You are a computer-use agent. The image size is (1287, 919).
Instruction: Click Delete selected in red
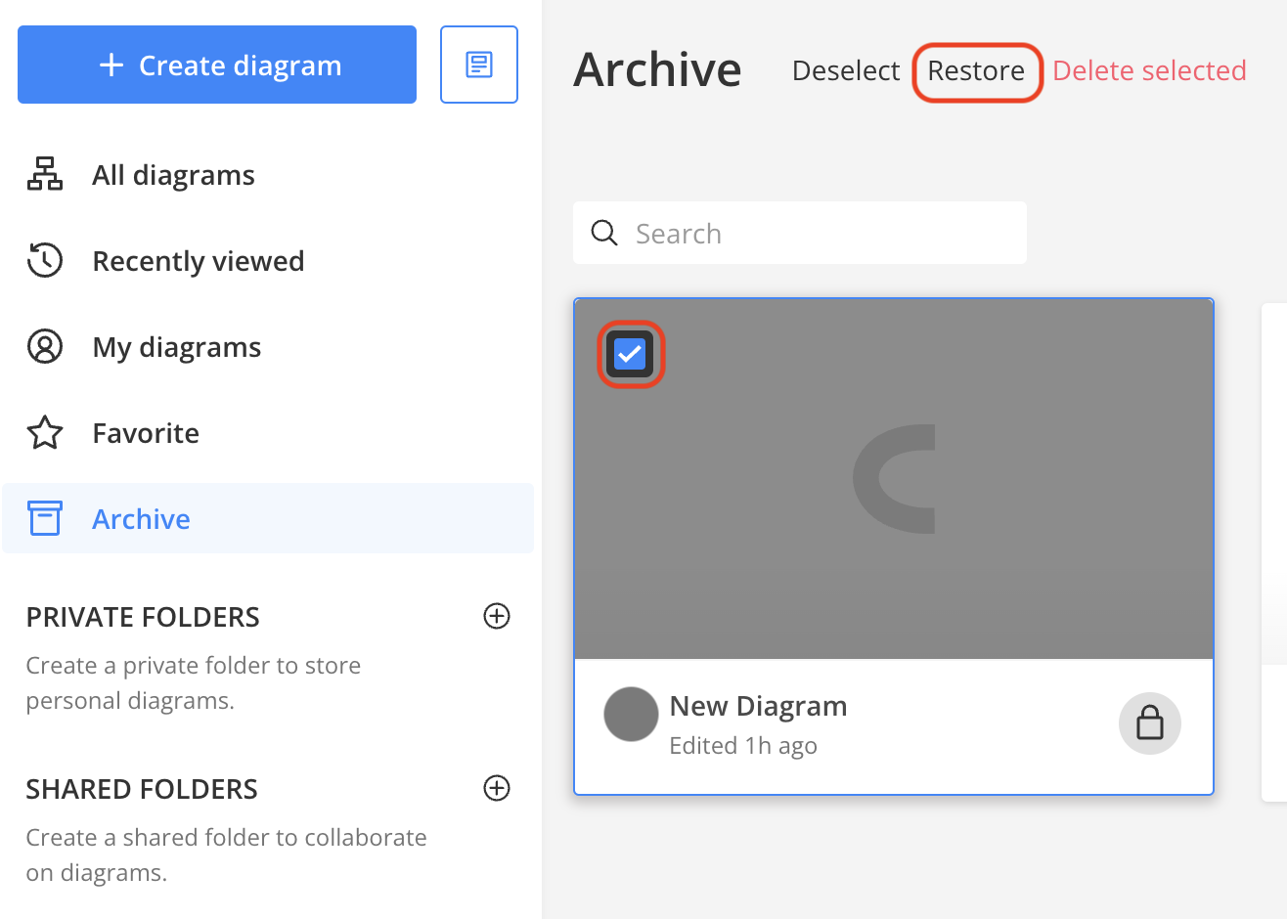point(1149,71)
